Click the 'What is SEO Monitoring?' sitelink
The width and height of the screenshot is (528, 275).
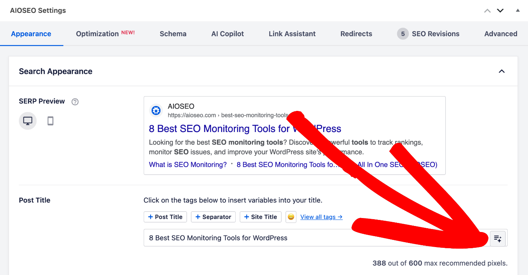click(188, 165)
